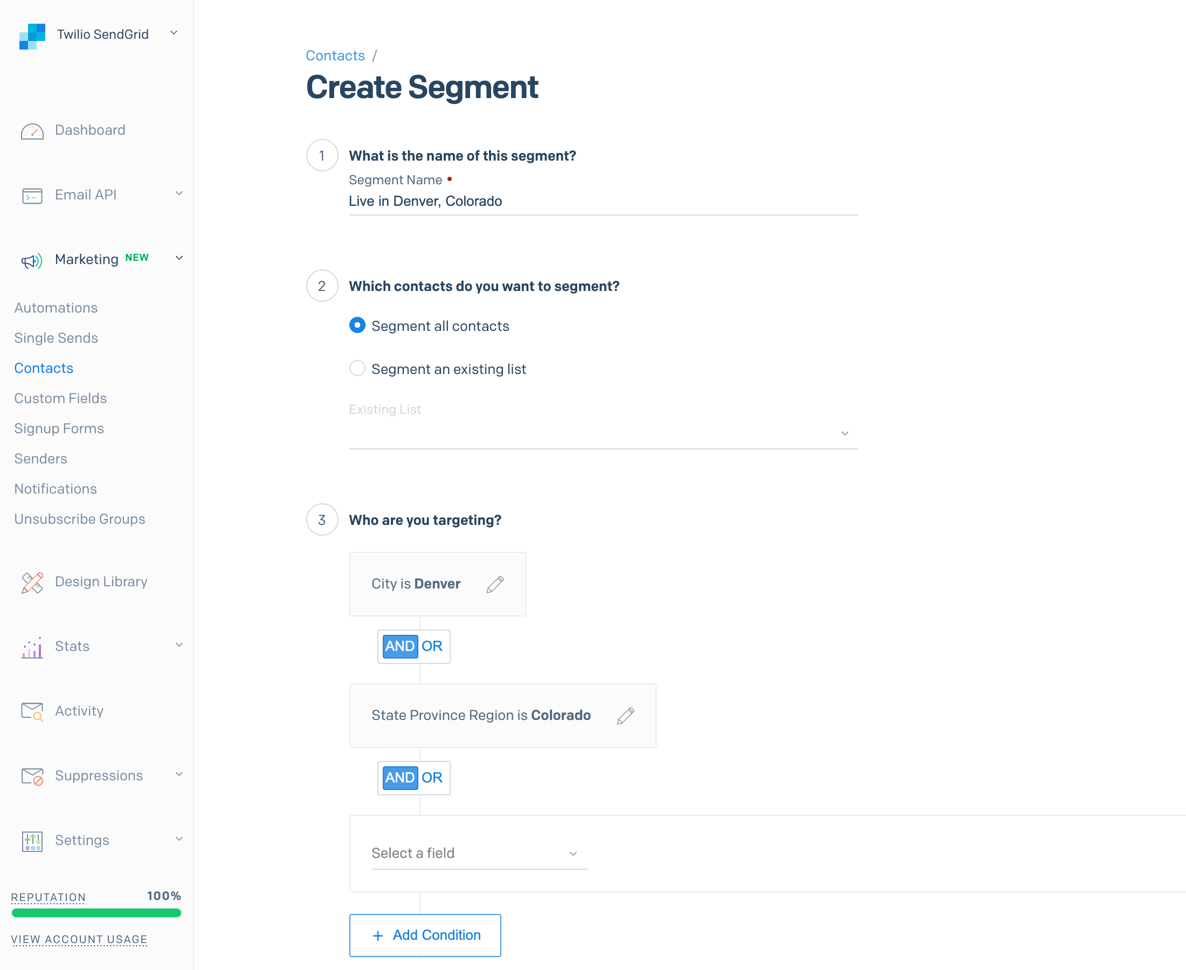The height and width of the screenshot is (970, 1186).
Task: Click the Suppressions icon in sidebar
Action: click(32, 776)
